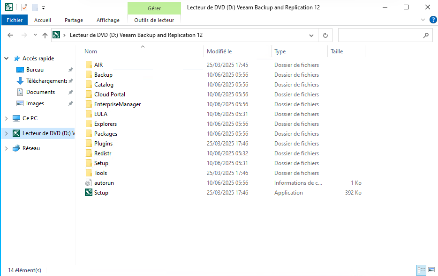
Task: Launch the Setup application
Action: 100,192
